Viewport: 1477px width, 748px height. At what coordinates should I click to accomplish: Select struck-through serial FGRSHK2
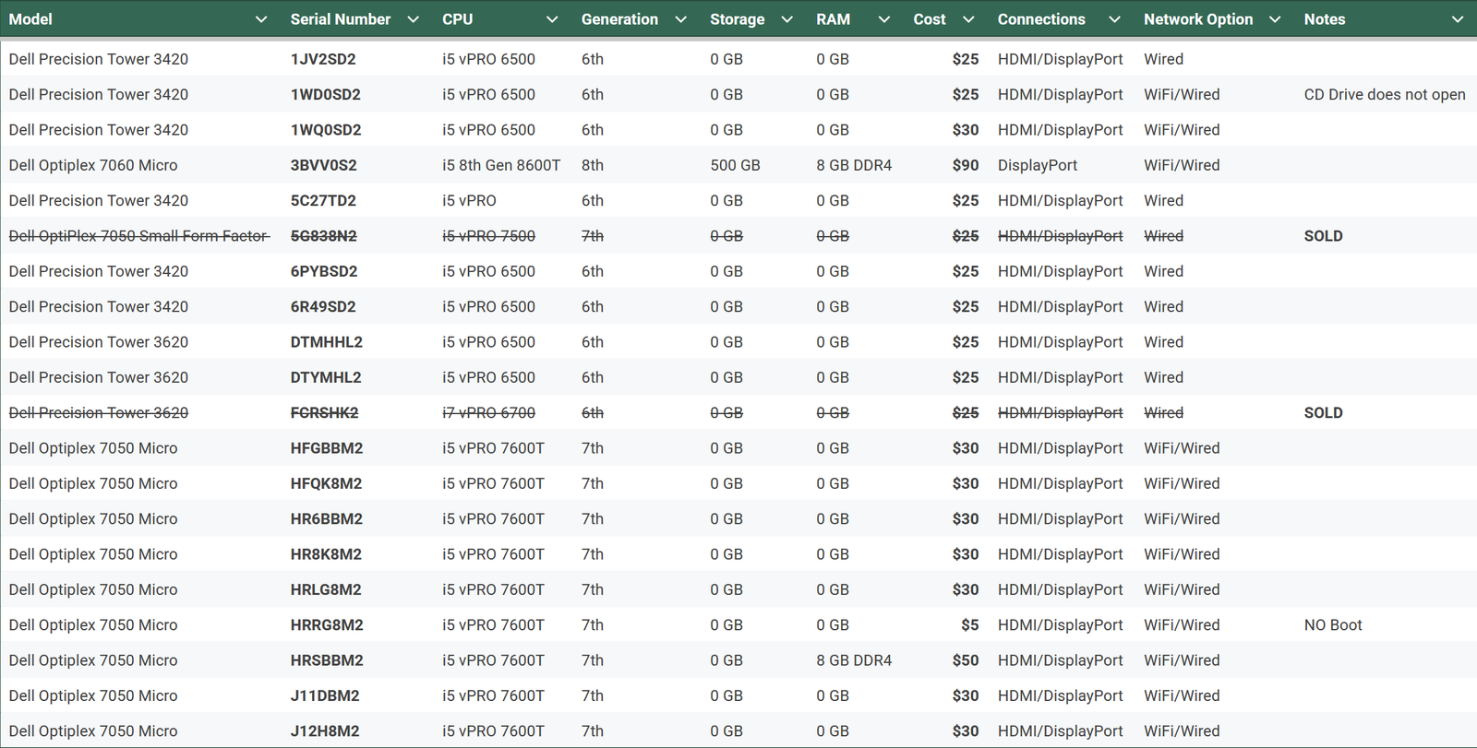325,413
